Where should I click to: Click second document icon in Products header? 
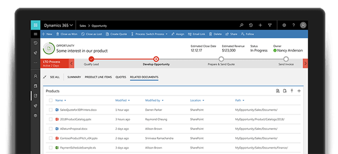point(285,91)
